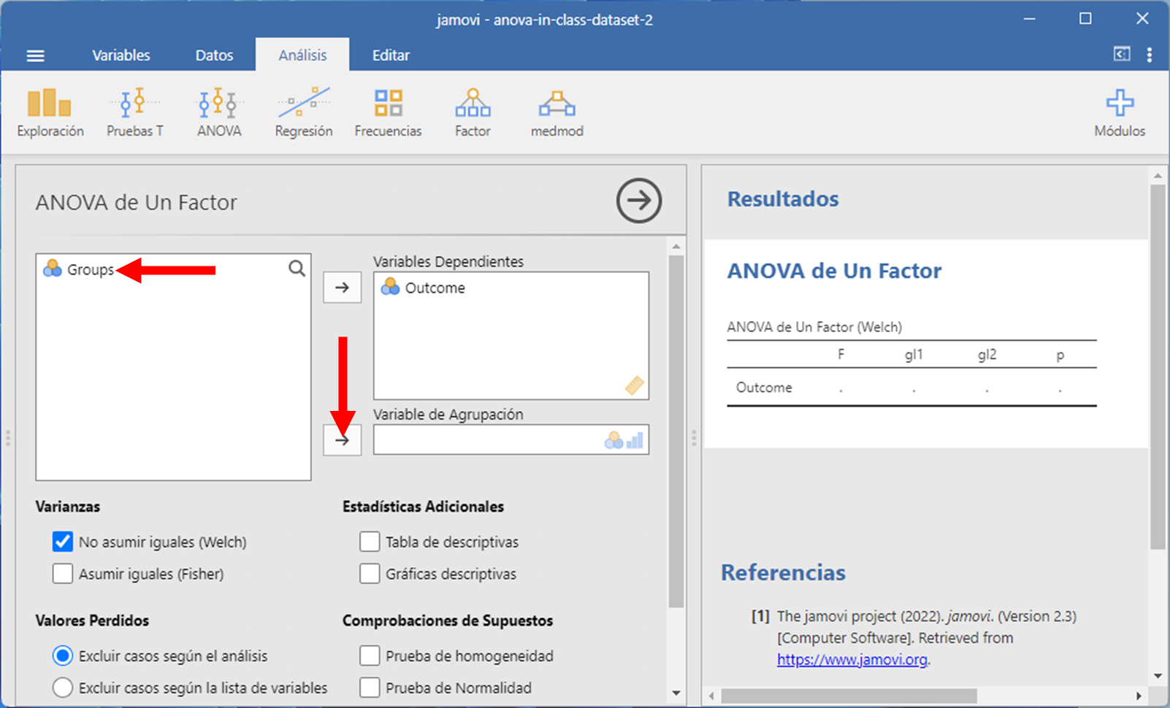The height and width of the screenshot is (708, 1170).
Task: Open the ANOVA analysis menu
Action: point(219,112)
